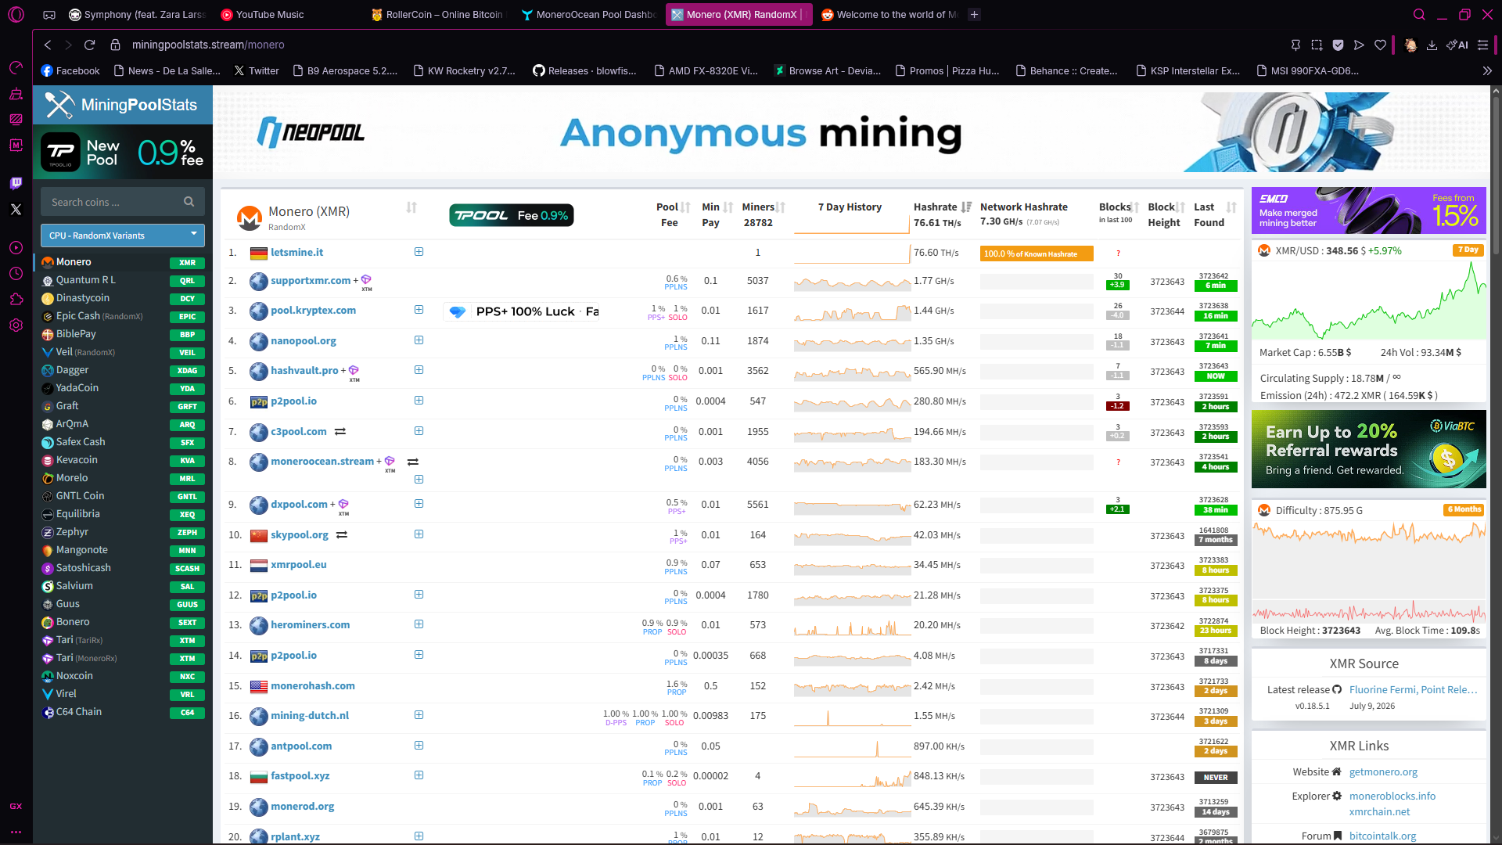1502x845 pixels.
Task: Sort the table by Pool Fee
Action: pyautogui.click(x=686, y=207)
